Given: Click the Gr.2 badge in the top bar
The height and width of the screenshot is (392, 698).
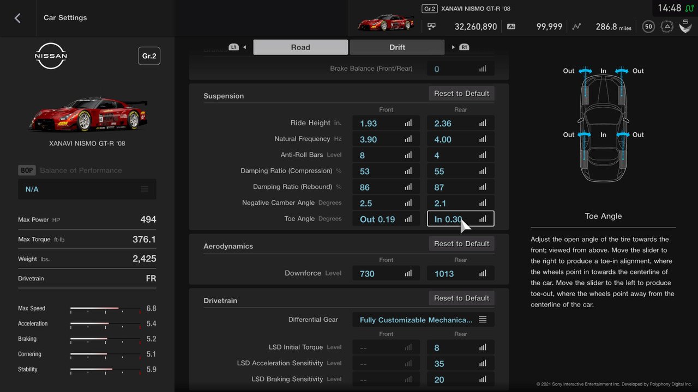Looking at the screenshot, I should (x=430, y=9).
